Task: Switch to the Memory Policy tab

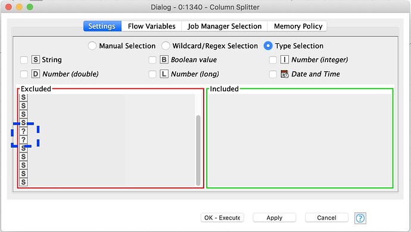Action: [x=298, y=26]
